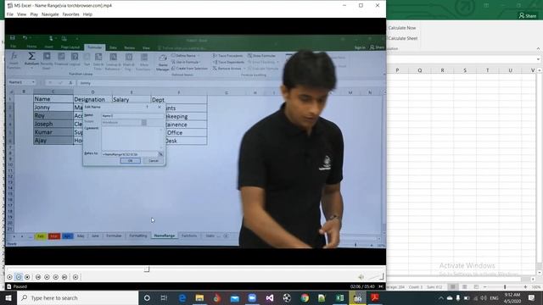Click Calculate Now in Excel ribbon
543x305 pixels.
(401, 28)
